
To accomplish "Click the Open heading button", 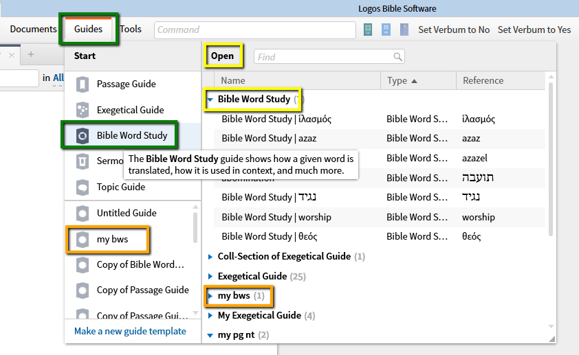I will click(x=222, y=56).
